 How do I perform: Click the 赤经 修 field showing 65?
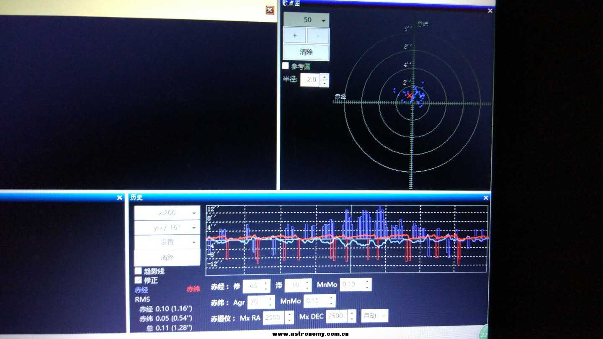coord(253,286)
